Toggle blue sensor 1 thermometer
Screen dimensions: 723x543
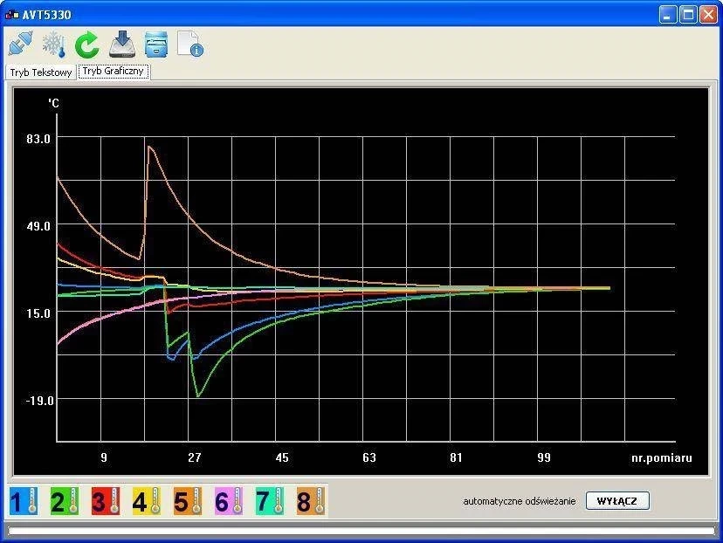click(x=24, y=501)
